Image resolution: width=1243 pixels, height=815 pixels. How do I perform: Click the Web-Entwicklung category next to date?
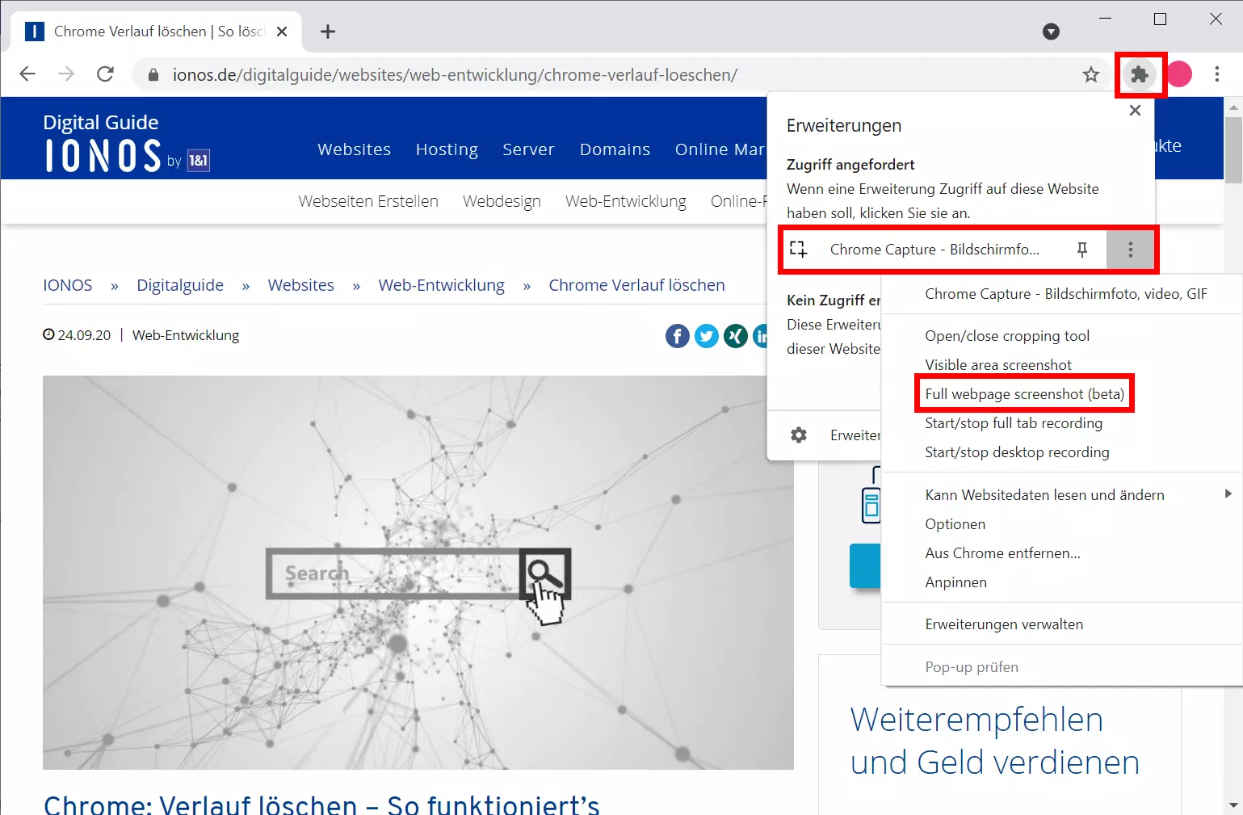pyautogui.click(x=186, y=335)
